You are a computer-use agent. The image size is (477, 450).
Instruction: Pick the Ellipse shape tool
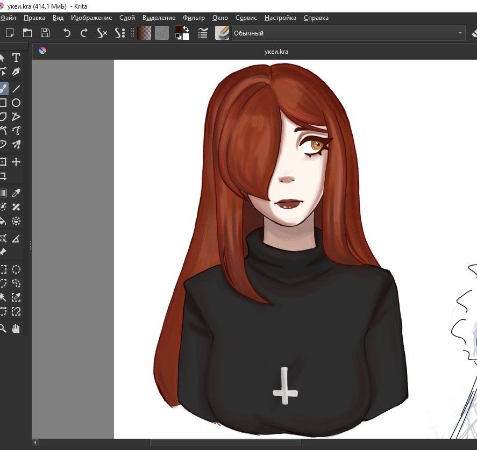tap(16, 103)
